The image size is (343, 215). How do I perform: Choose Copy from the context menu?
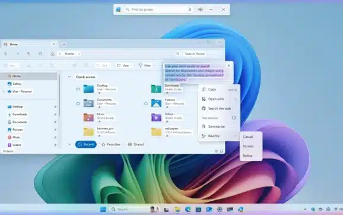[x=219, y=90]
